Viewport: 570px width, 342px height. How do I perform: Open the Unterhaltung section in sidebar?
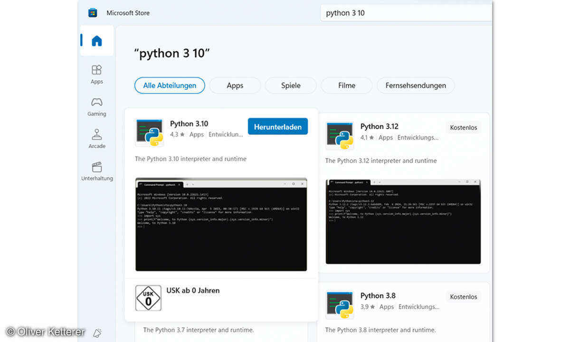click(97, 171)
